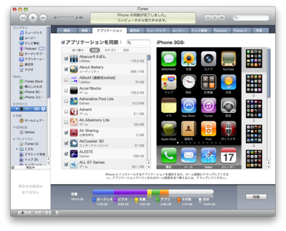Check the Accel Blocks checkbox

point(66,90)
